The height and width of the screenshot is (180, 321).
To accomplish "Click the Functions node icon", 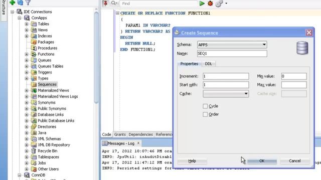I will coord(34,54).
